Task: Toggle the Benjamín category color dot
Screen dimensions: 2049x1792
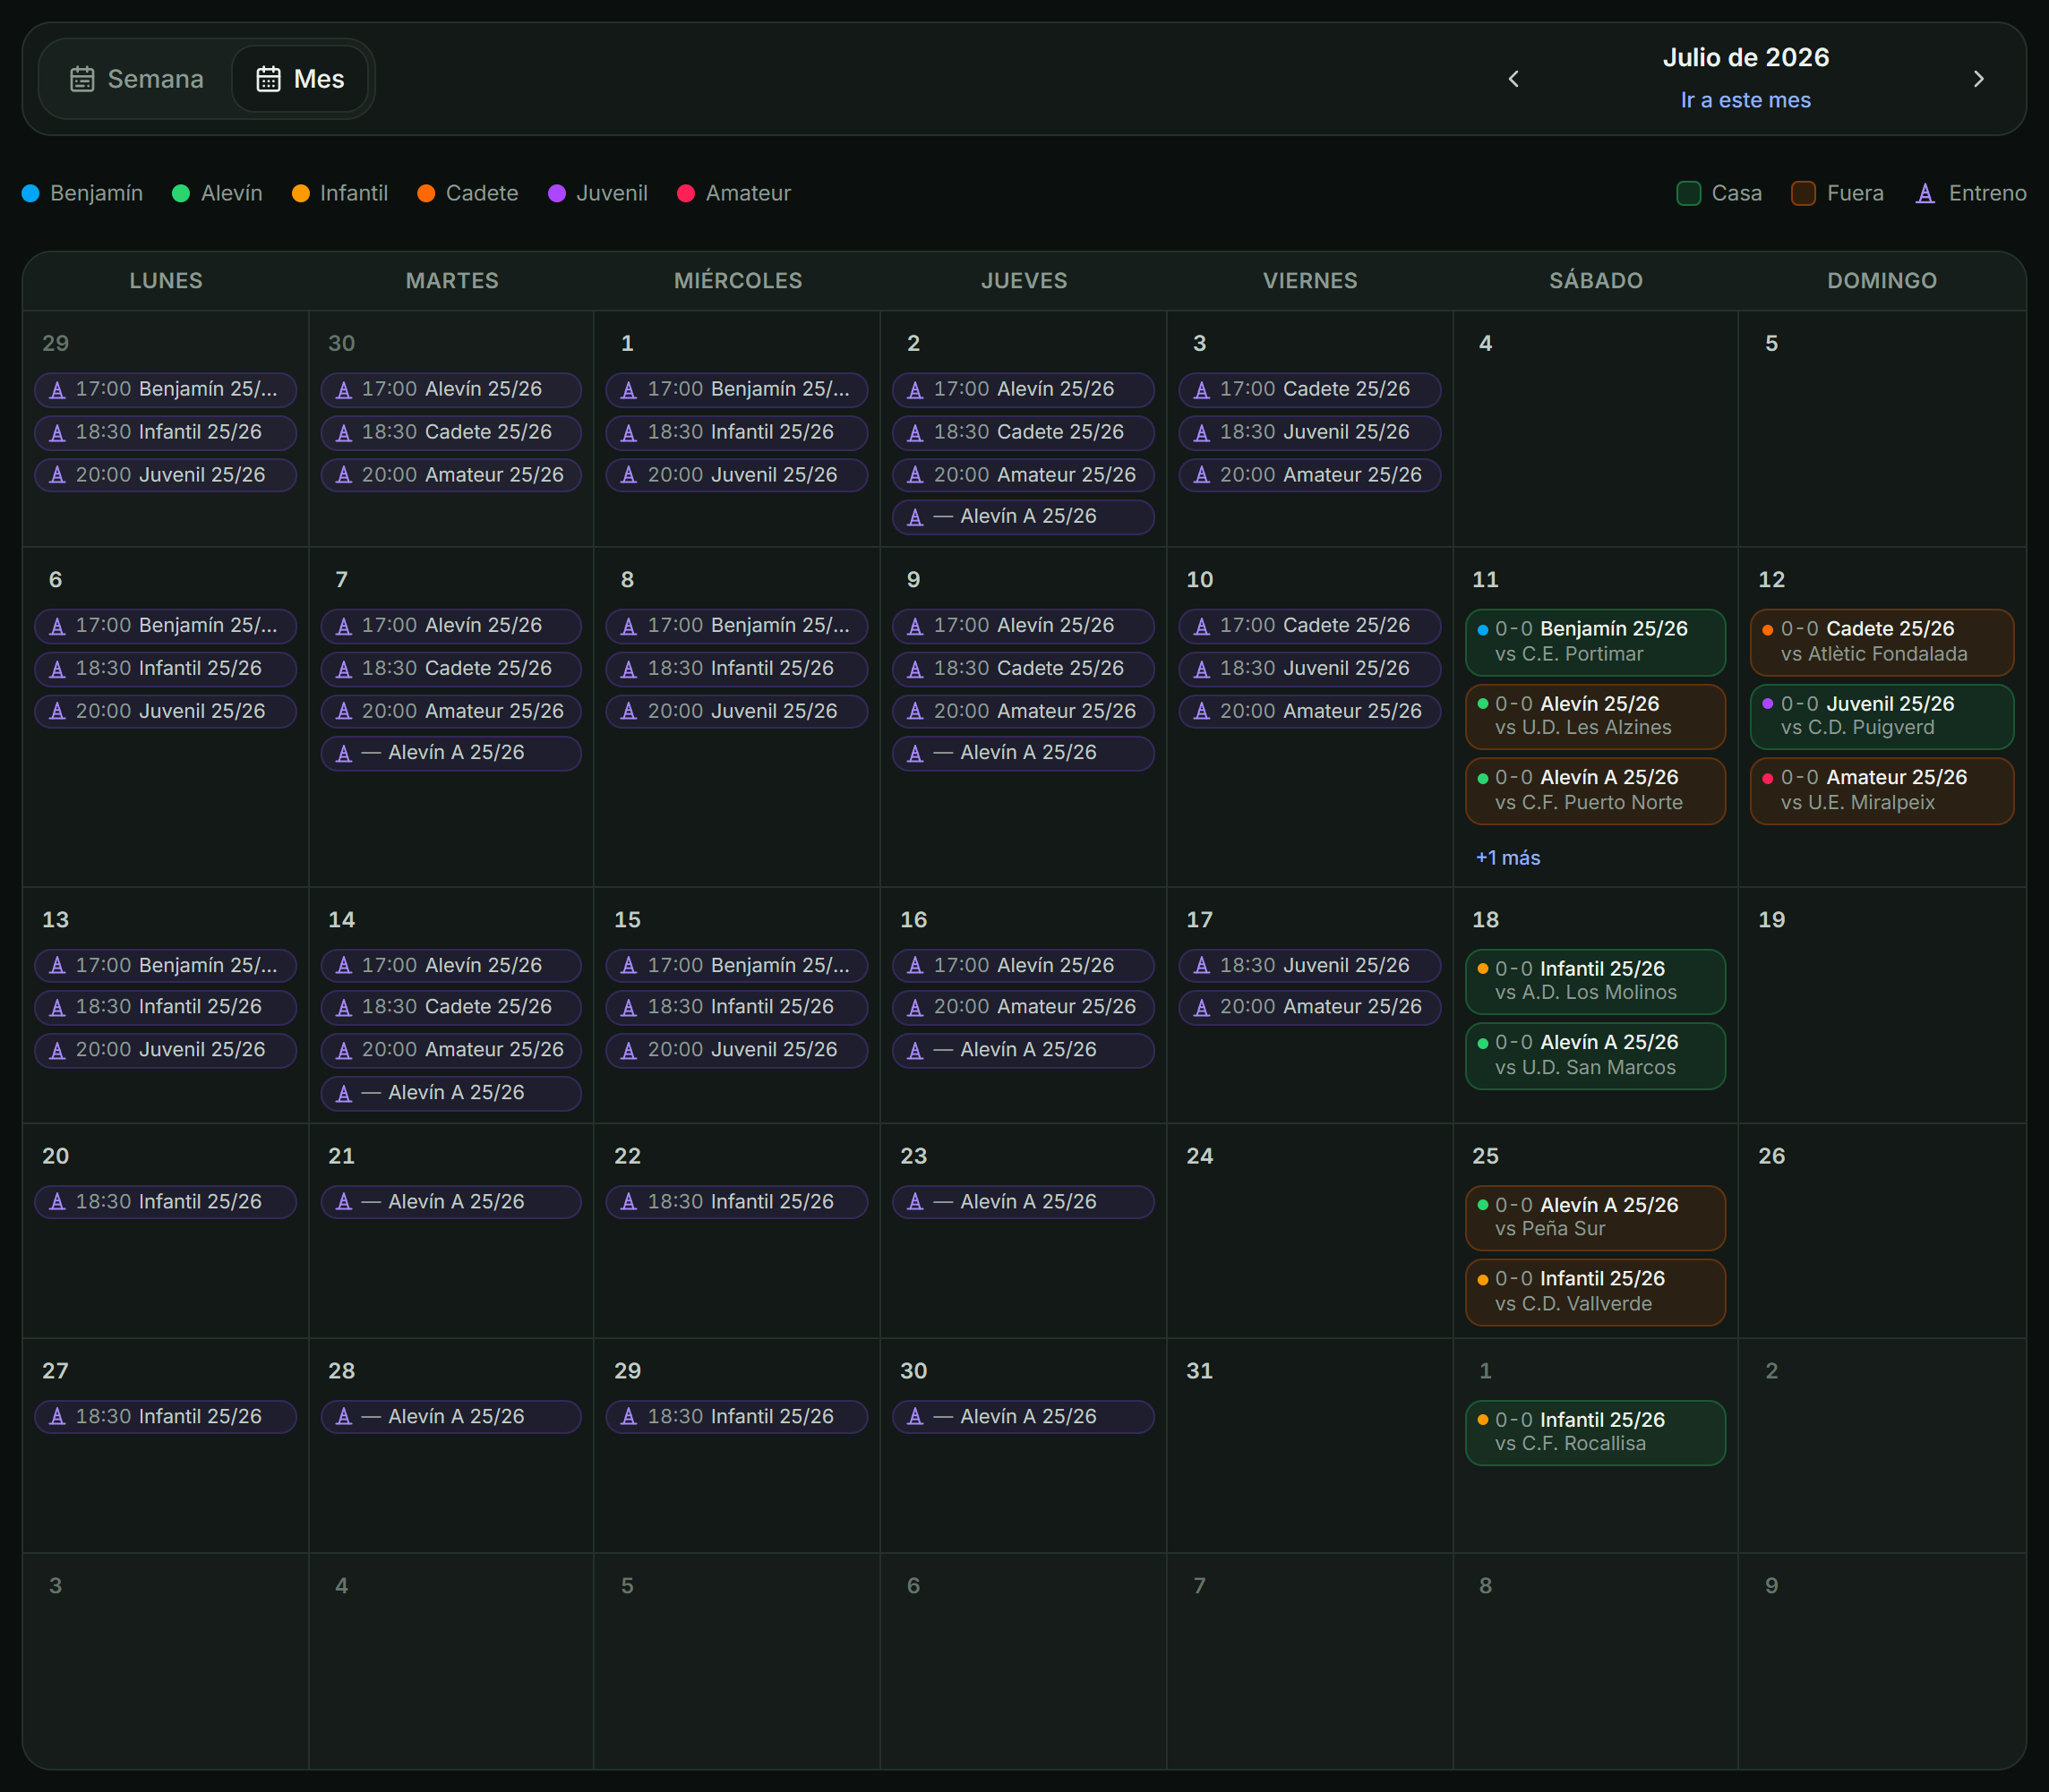Action: click(x=31, y=193)
